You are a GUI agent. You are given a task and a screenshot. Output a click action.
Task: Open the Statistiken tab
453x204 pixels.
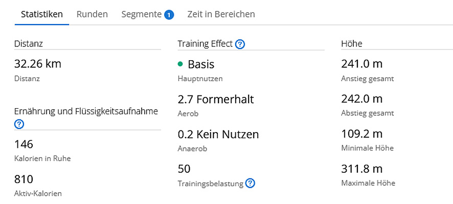point(42,14)
